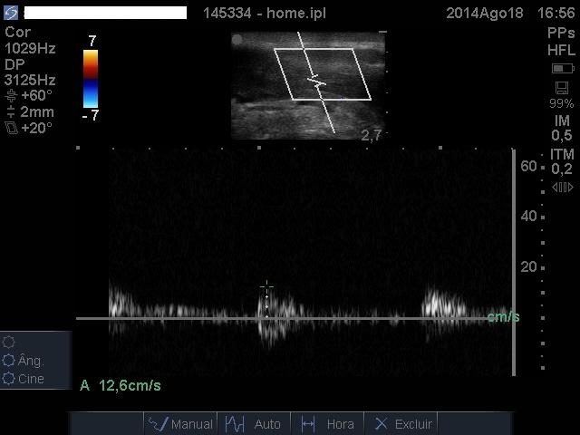
Task: Click the battery status icon
Action: [562, 69]
